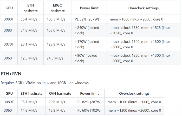Click the --lock-cclock 1580 overclock settings cell
The width and height of the screenshot is (182, 116).
tap(140, 30)
